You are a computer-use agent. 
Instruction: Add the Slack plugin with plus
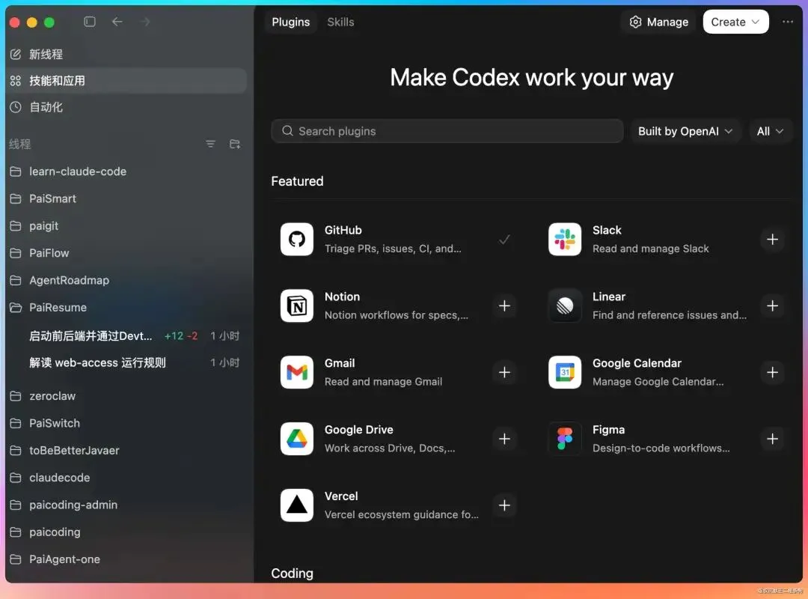[772, 240]
